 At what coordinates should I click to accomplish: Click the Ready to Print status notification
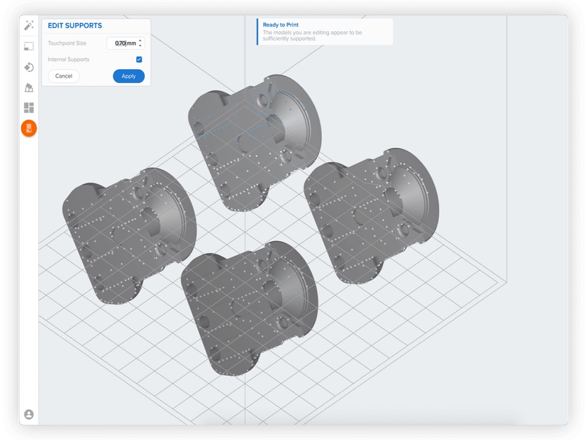pyautogui.click(x=324, y=31)
